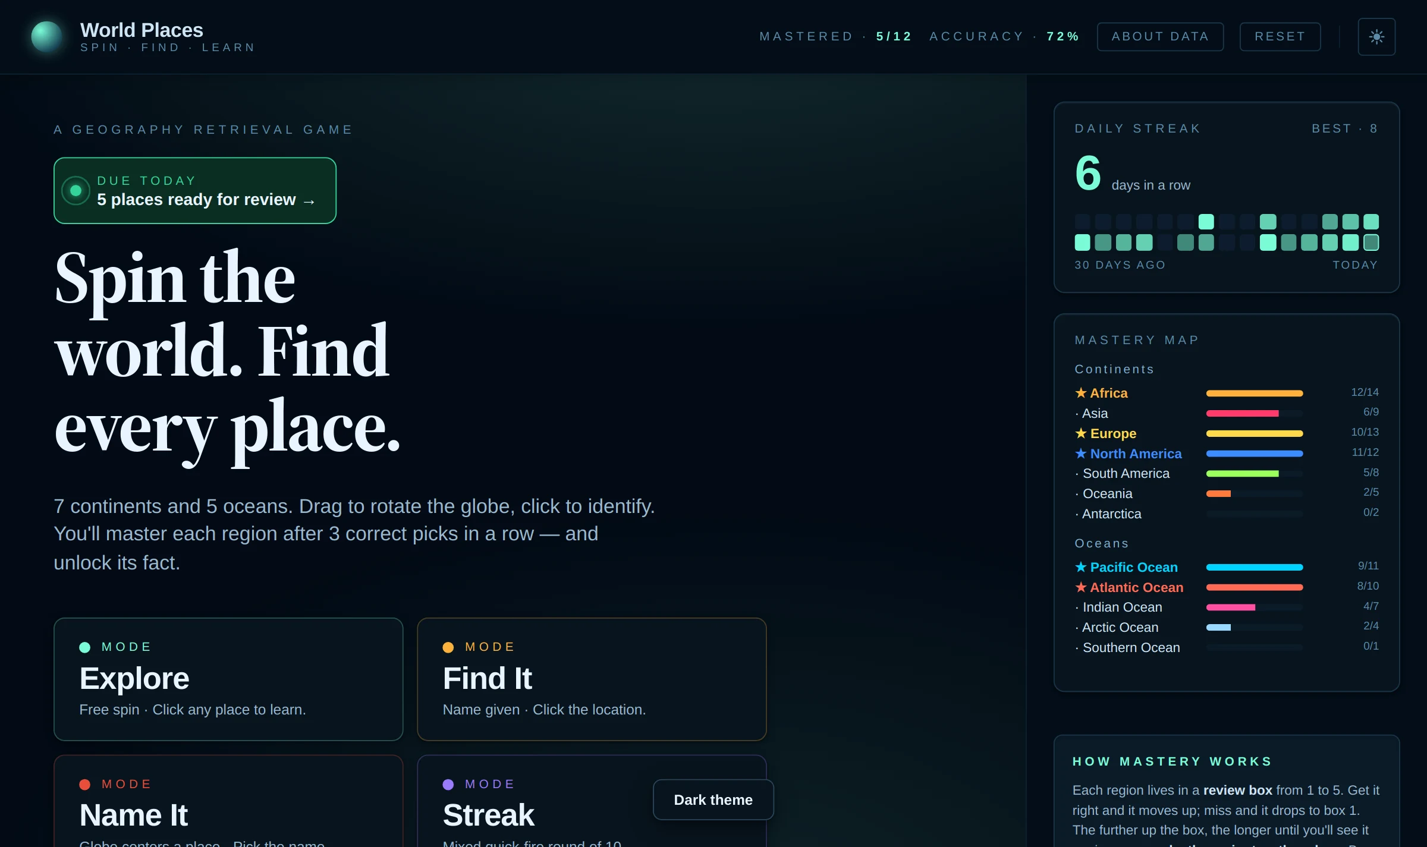The image size is (1427, 847).
Task: Start the Explore mode card
Action: [x=228, y=679]
